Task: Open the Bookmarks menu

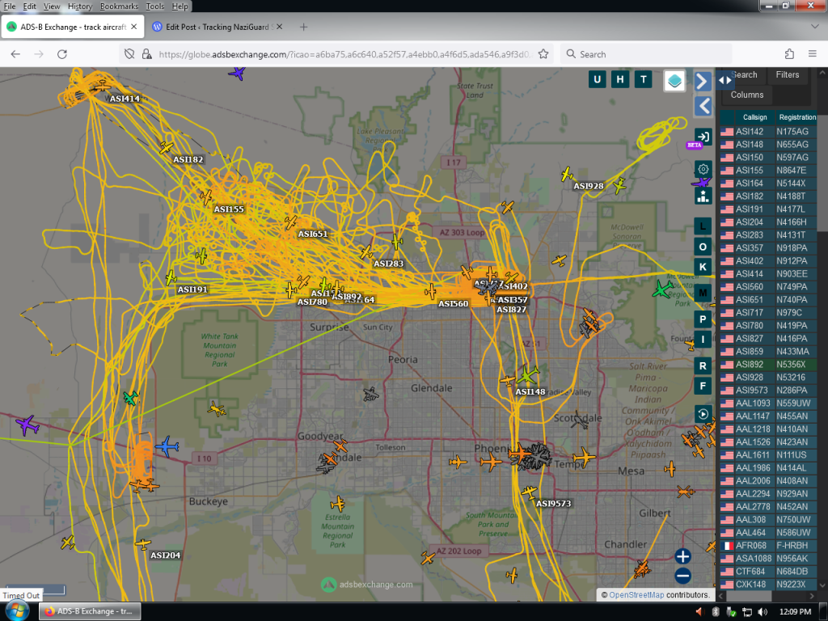Action: (x=119, y=6)
